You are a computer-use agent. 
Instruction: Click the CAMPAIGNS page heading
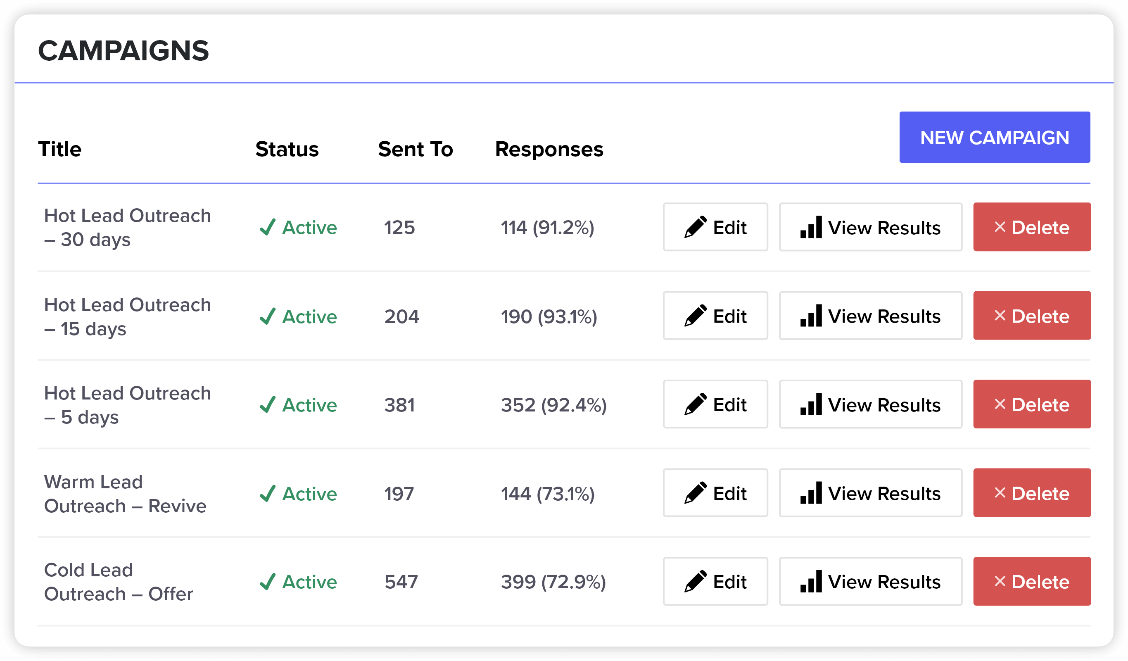(x=123, y=50)
